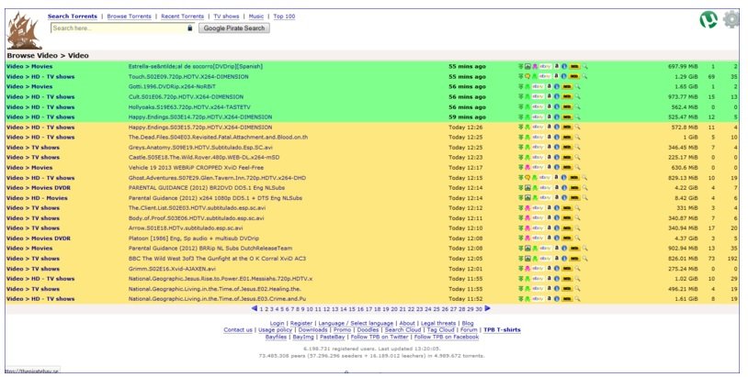Click pink skull icon on Vehicle 19 row
This screenshot has height=377, width=748.
point(528,168)
